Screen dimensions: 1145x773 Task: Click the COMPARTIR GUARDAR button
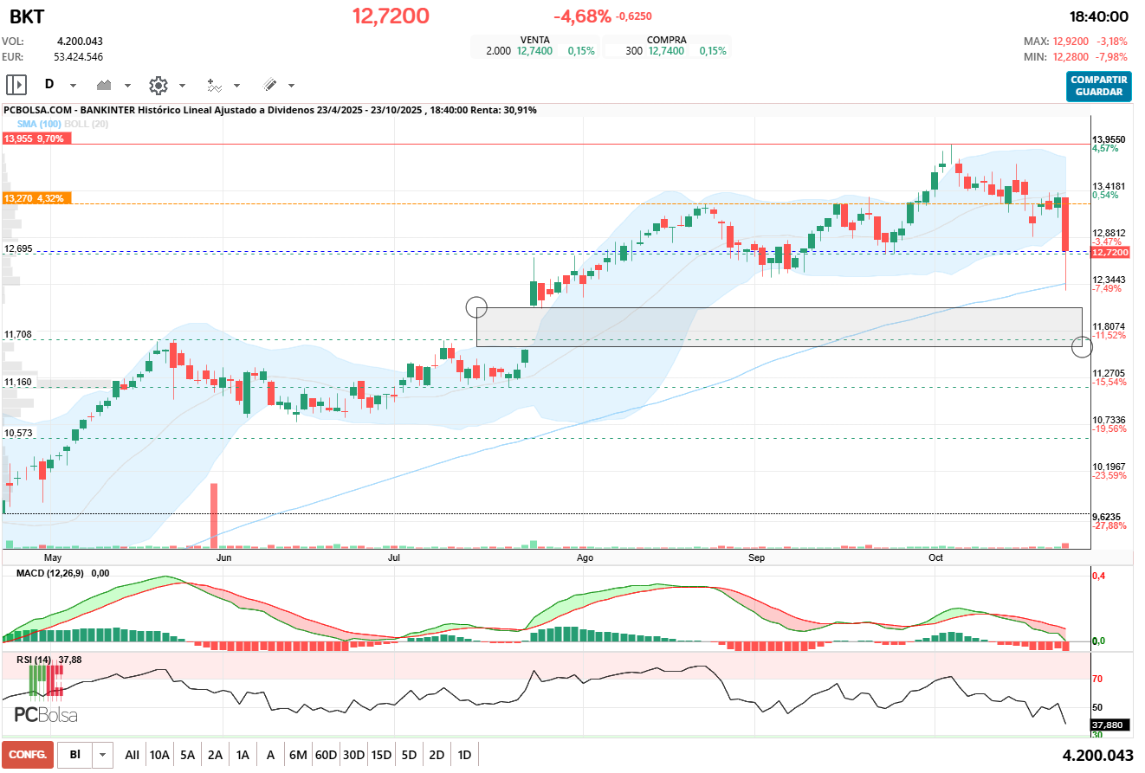coord(1098,86)
